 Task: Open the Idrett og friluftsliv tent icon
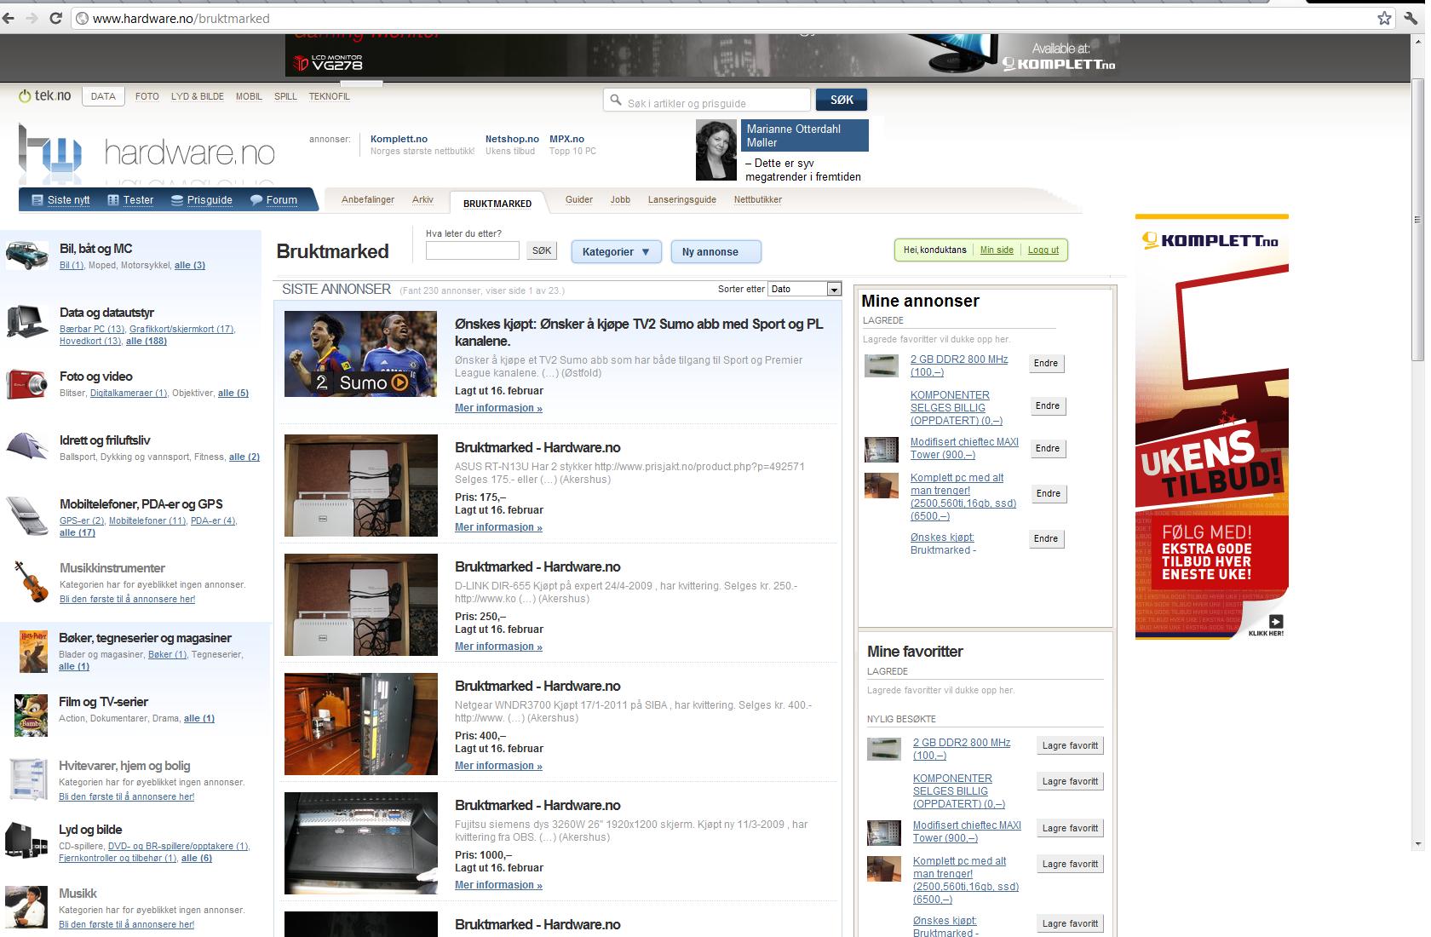tap(27, 446)
